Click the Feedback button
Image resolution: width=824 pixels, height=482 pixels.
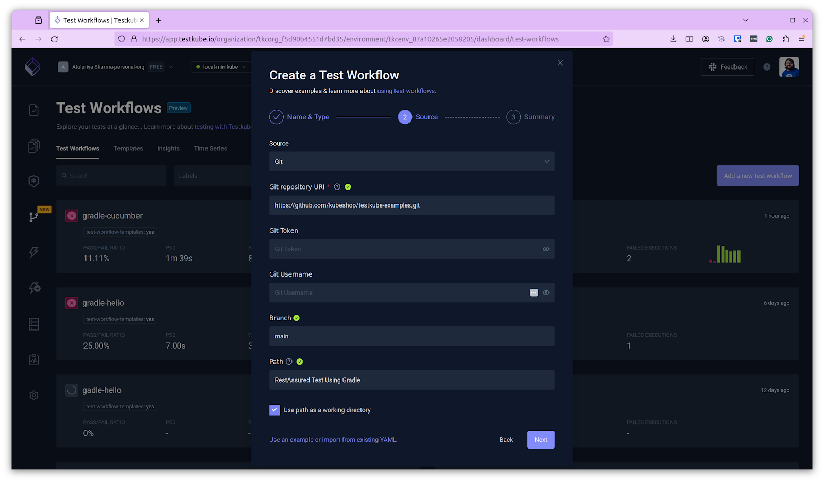click(727, 67)
